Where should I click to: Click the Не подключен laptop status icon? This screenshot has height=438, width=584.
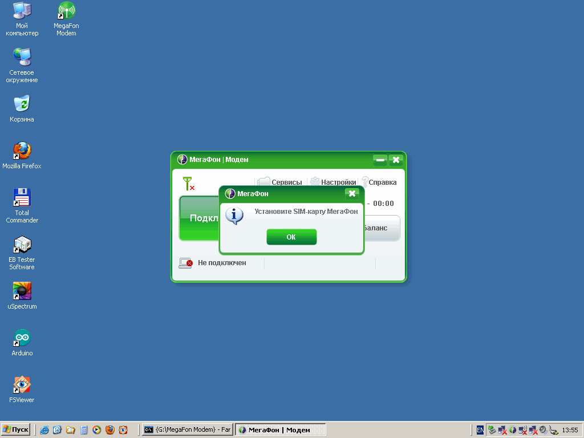pos(185,263)
